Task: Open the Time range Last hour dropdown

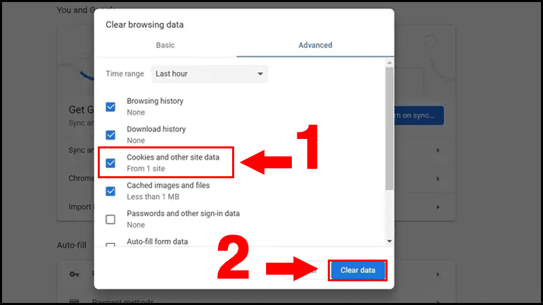Action: tap(210, 74)
